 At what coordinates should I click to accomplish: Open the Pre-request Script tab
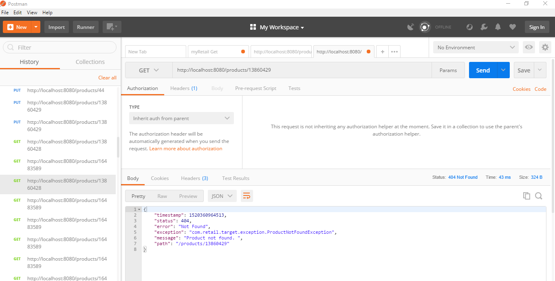click(x=255, y=88)
